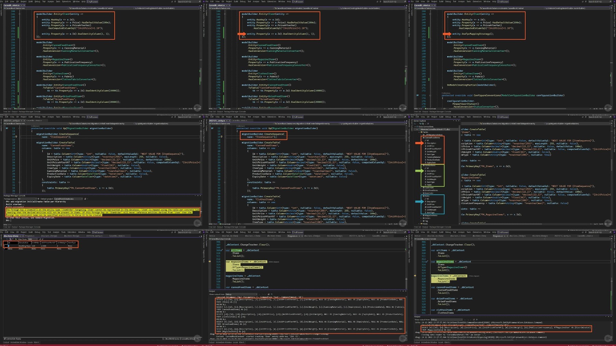Select ExpiryDate column in Server Explorer tree

point(431,163)
